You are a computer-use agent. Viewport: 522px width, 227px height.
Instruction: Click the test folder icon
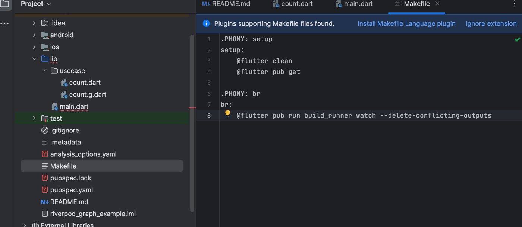(x=45, y=118)
